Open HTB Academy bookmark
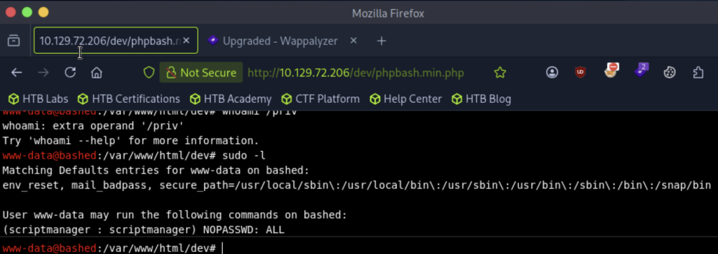Viewport: 718px width, 254px height. tap(231, 99)
